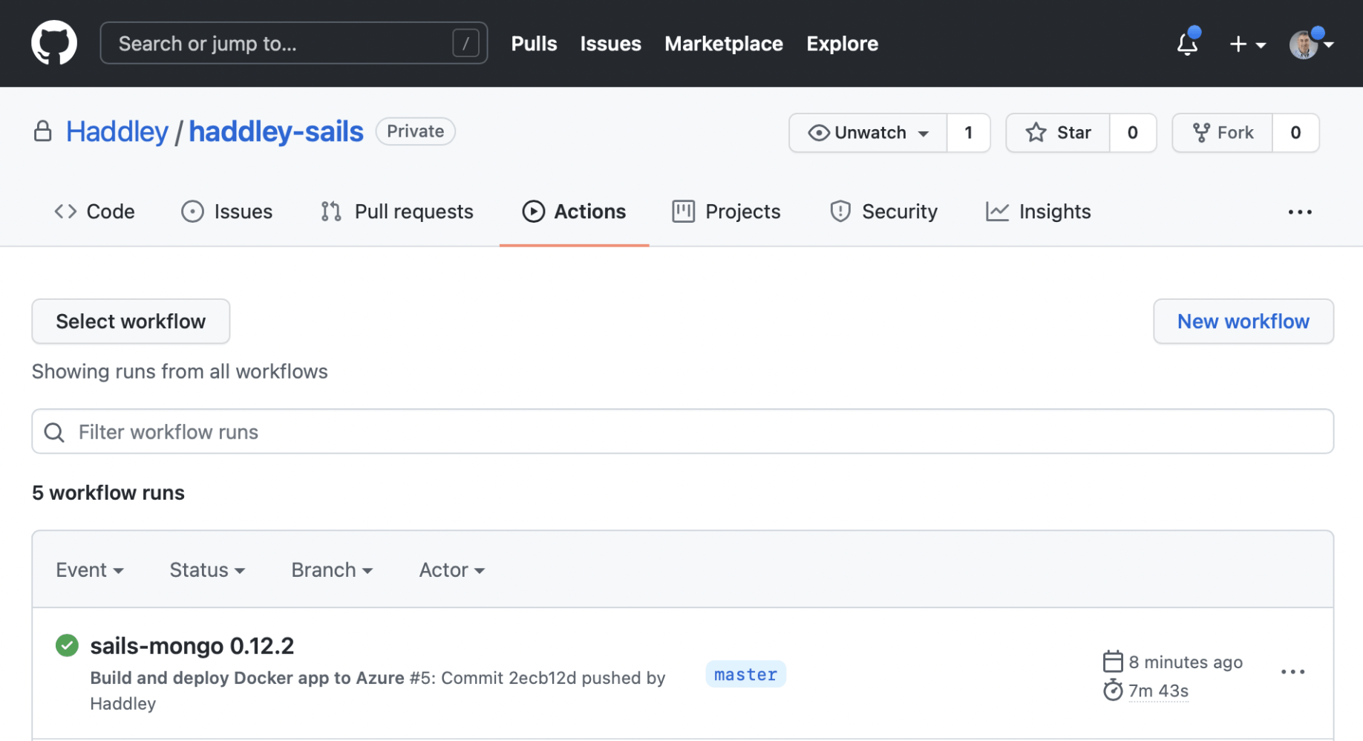This screenshot has height=741, width=1363.
Task: Click the master branch label
Action: coord(745,675)
